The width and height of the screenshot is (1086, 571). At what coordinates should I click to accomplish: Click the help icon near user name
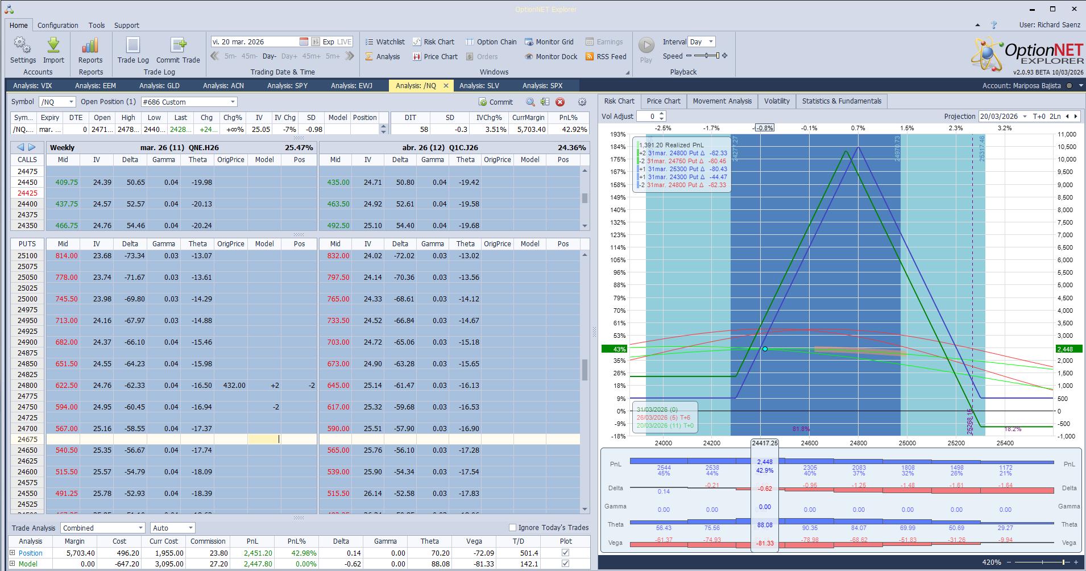click(994, 25)
